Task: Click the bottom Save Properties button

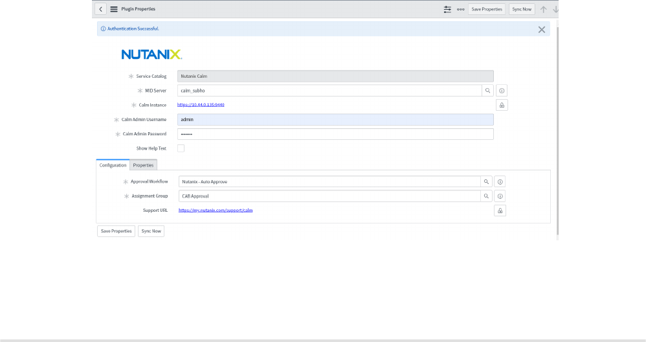Action: point(116,231)
